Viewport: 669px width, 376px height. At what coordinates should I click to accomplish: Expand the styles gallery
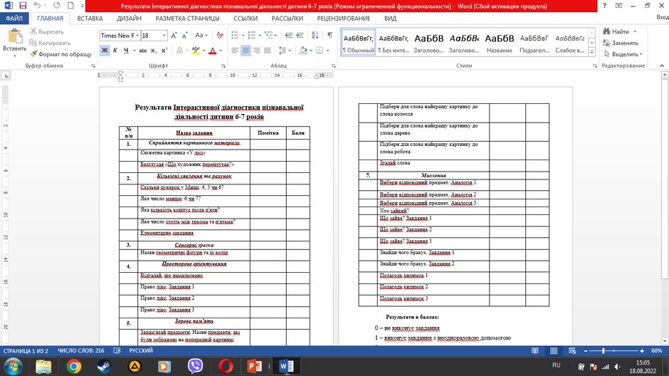point(591,52)
